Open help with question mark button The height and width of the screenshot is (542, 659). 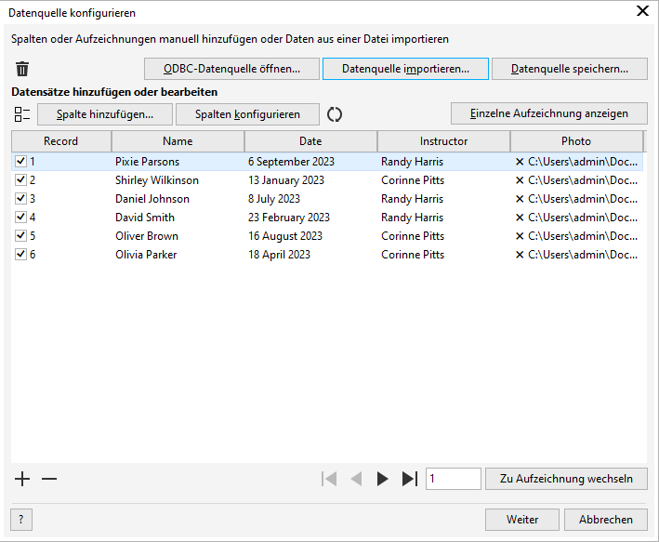(x=20, y=520)
